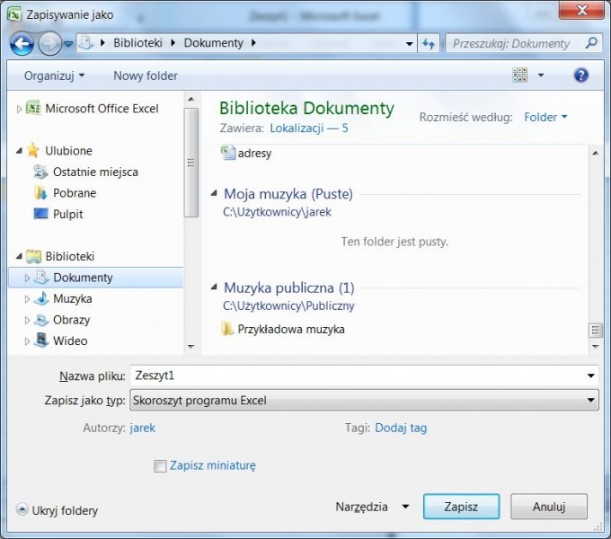The height and width of the screenshot is (539, 611).
Task: Click the Lokalizacji — 5 link
Action: [x=308, y=128]
